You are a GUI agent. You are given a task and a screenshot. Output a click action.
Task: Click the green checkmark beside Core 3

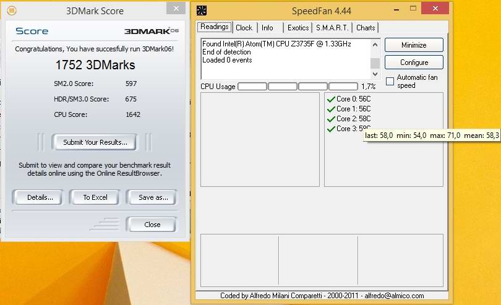coord(330,129)
